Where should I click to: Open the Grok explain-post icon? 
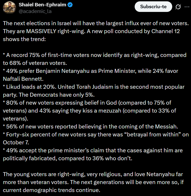click(178, 7)
